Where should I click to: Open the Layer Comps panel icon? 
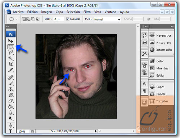click(144, 102)
